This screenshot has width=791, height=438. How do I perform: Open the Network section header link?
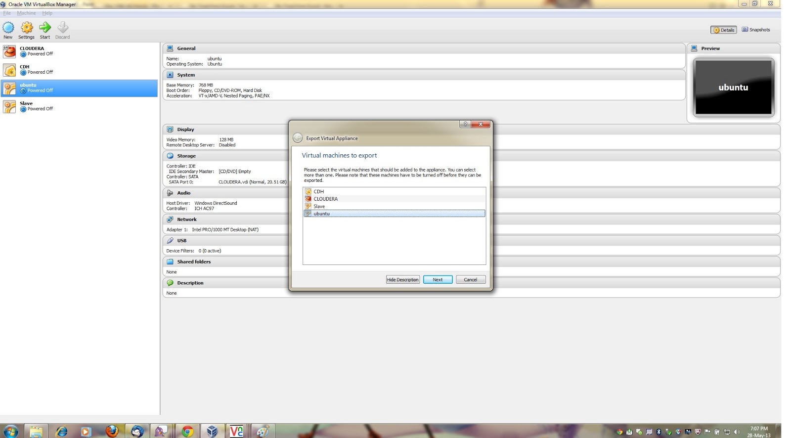187,219
